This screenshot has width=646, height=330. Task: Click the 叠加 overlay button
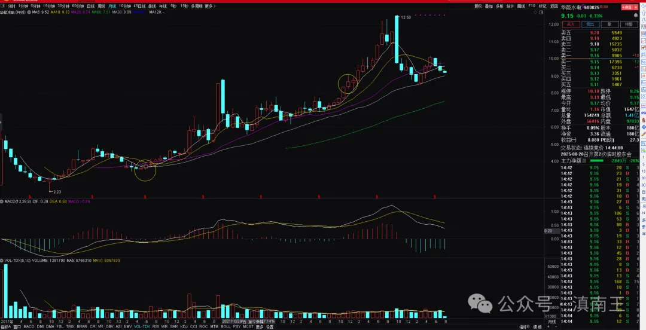[489, 6]
